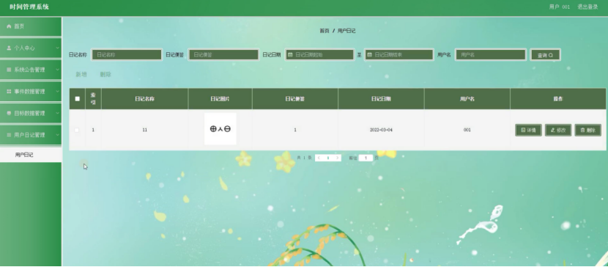Click the four-square icon beside 事件数据管理

[x=9, y=92]
